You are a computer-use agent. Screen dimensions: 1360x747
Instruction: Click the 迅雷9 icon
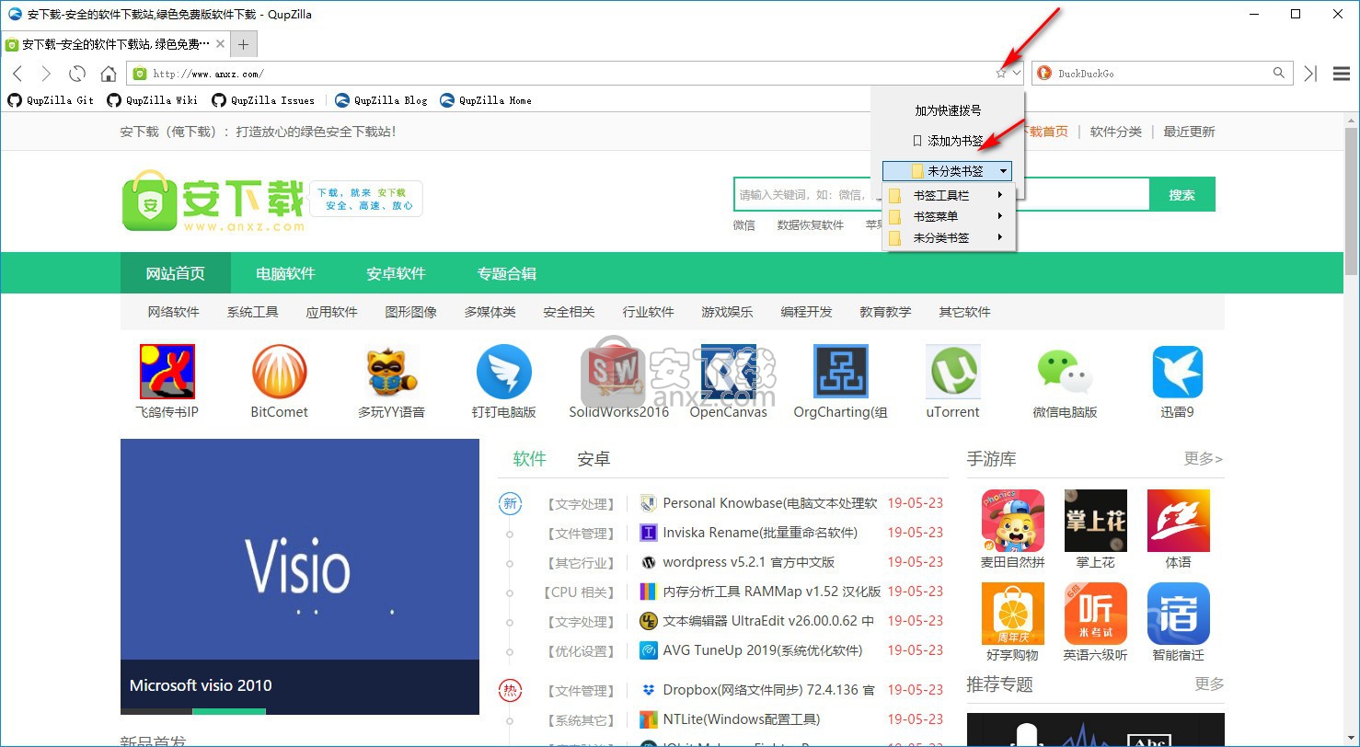pyautogui.click(x=1178, y=372)
